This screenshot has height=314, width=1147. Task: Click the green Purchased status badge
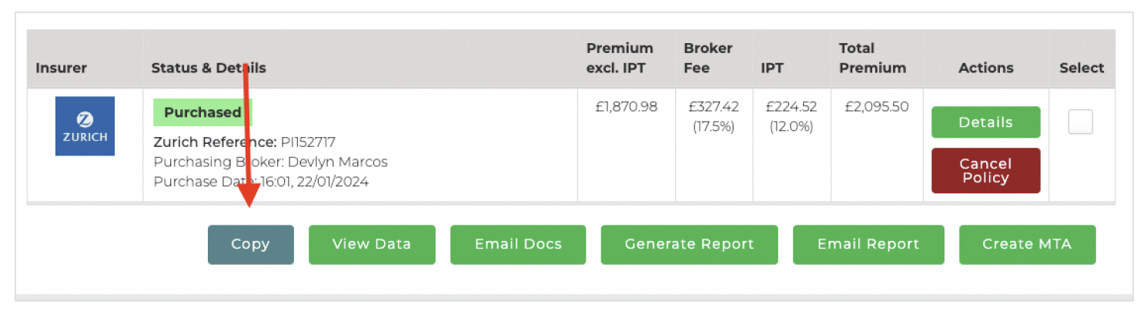point(202,112)
